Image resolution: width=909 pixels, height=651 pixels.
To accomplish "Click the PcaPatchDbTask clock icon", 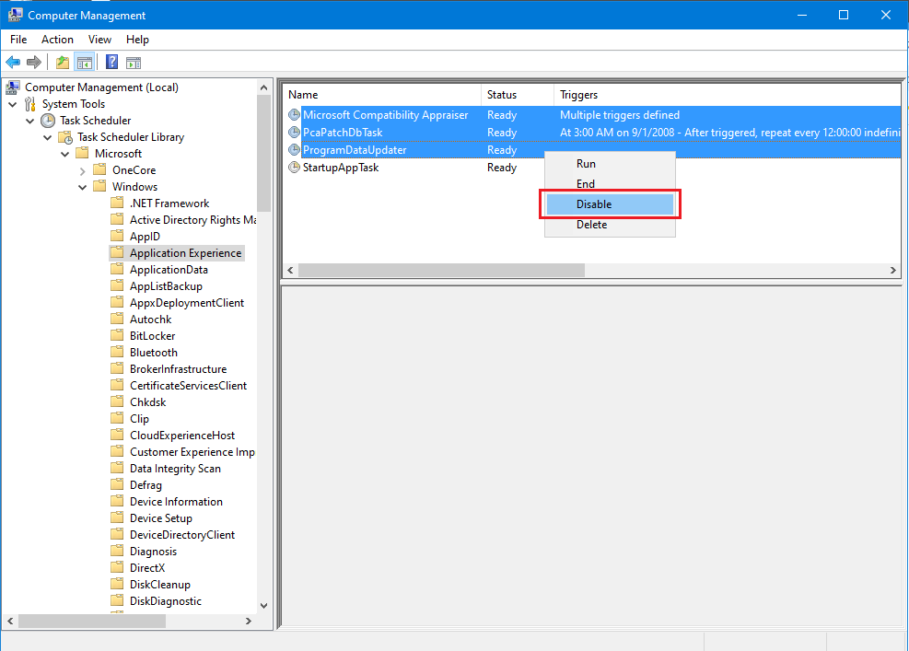I will coord(295,133).
